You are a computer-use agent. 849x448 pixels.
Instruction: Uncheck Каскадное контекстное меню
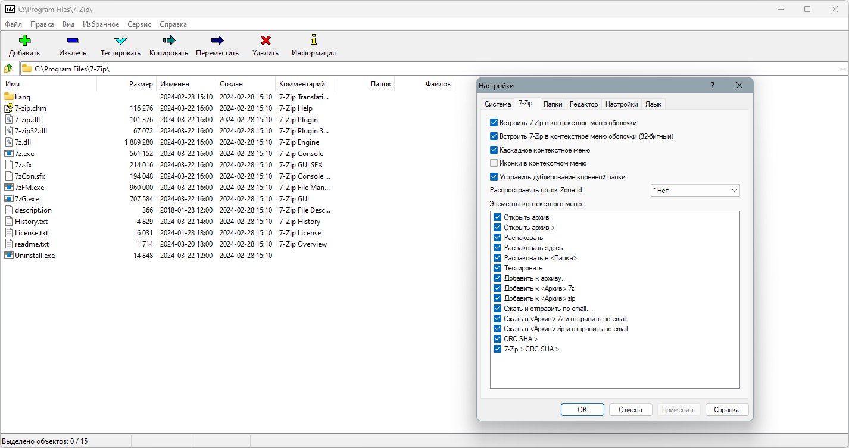[494, 150]
